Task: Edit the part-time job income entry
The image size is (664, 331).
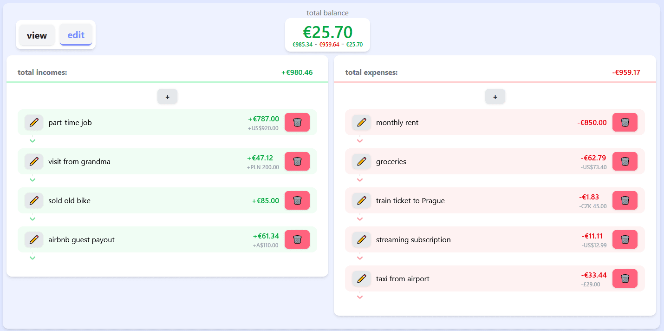Action: pyautogui.click(x=34, y=123)
